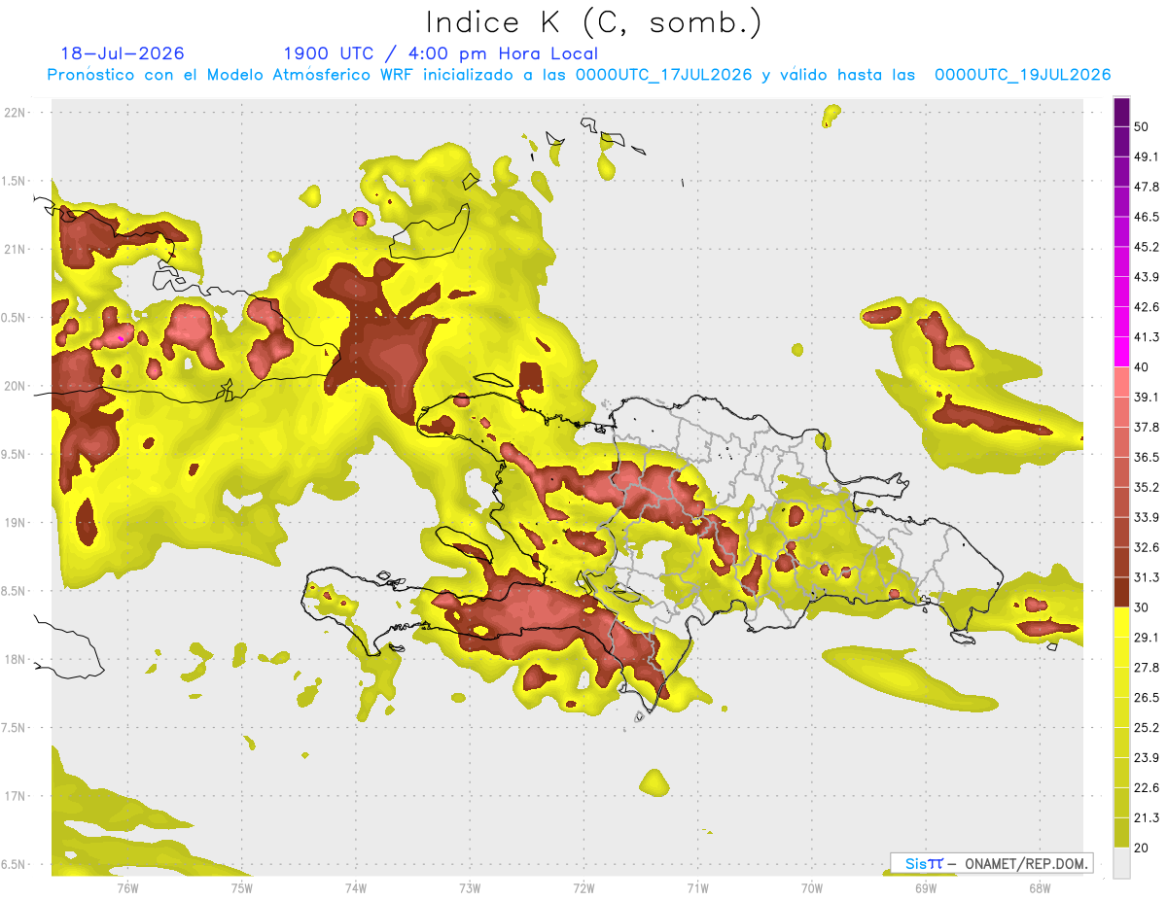Click the "26.5" colorbar value
Image resolution: width=1167 pixels, height=901 pixels.
click(1147, 698)
